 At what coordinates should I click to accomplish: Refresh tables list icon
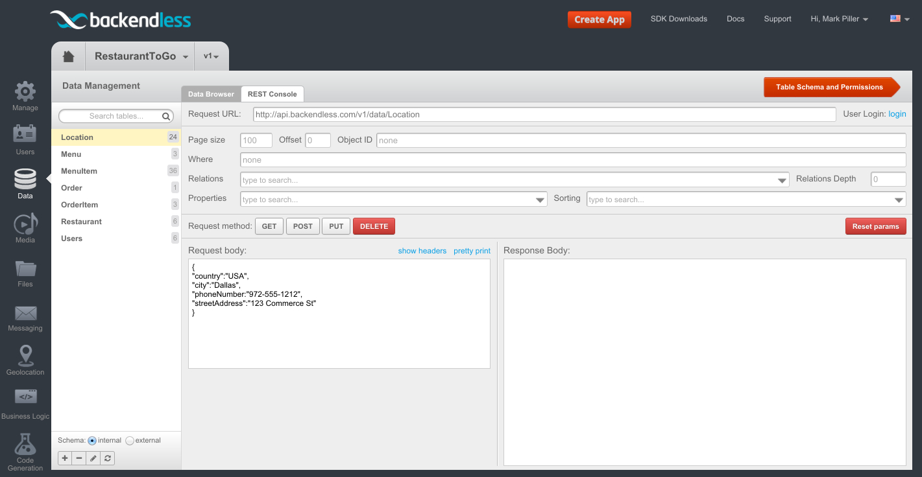pyautogui.click(x=108, y=458)
